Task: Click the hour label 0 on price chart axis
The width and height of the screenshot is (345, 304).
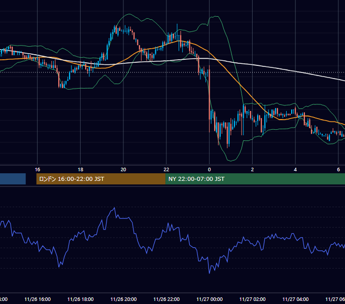Action: (209, 170)
